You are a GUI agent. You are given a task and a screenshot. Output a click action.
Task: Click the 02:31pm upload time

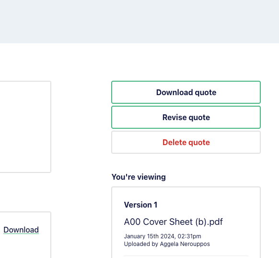pyautogui.click(x=189, y=236)
